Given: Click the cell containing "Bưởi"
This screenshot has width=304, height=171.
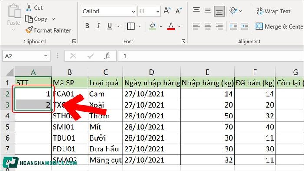Looking at the screenshot, I should (x=106, y=138).
